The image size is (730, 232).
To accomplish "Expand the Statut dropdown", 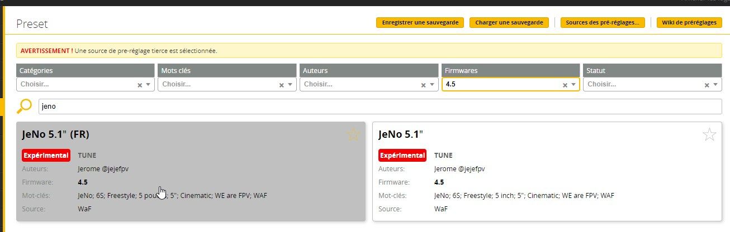I will click(x=715, y=85).
